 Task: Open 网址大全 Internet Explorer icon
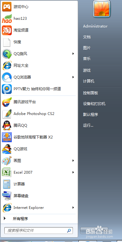click(x=7, y=66)
